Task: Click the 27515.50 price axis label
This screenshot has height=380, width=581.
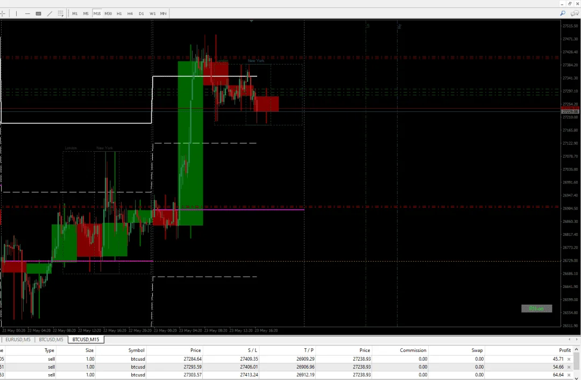Action: pyautogui.click(x=570, y=26)
